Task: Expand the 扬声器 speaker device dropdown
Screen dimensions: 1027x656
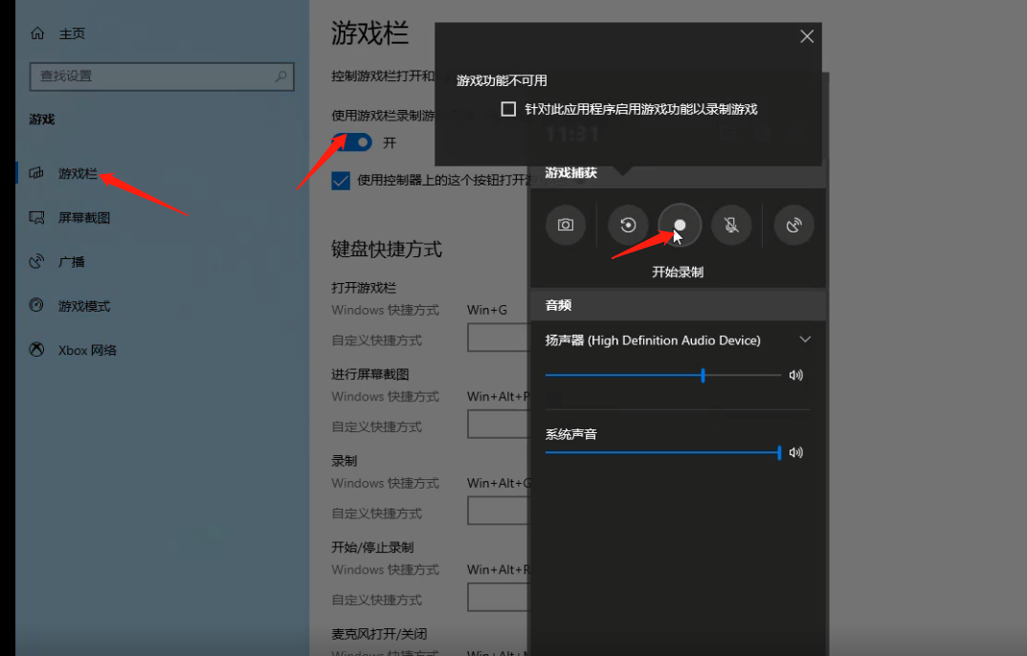Action: pos(805,339)
